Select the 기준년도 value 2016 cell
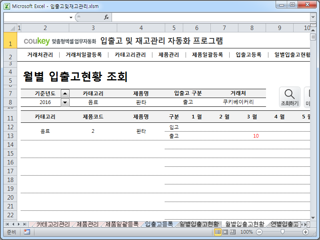This screenshot has height=240, width=320. [x=45, y=102]
